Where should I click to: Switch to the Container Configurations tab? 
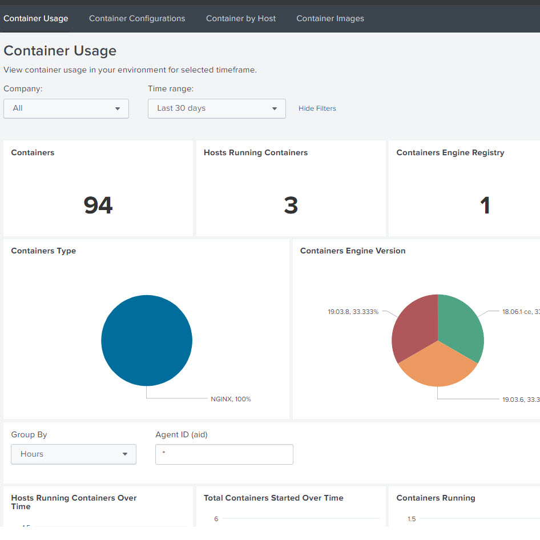[x=137, y=18]
